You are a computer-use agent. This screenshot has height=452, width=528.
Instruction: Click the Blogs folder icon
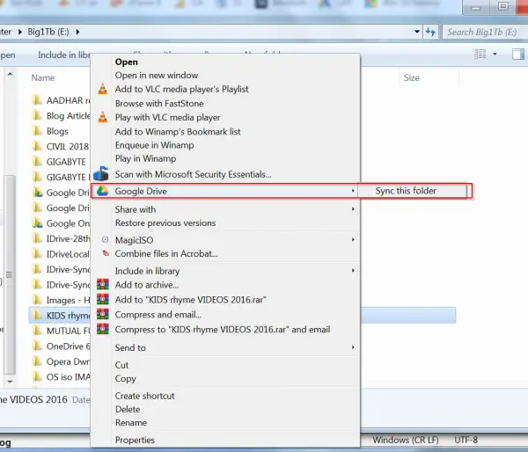37,130
